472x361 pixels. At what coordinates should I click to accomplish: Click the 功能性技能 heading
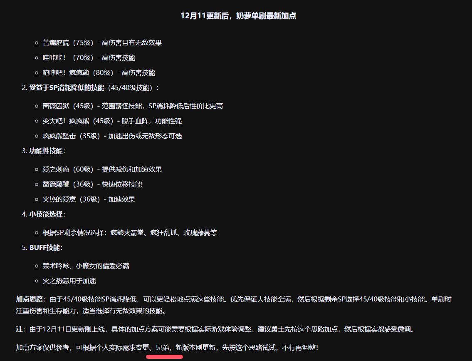click(46, 151)
